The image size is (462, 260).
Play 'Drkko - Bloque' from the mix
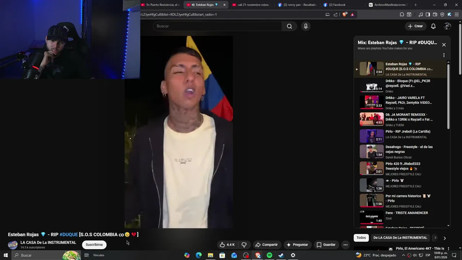[x=401, y=86]
